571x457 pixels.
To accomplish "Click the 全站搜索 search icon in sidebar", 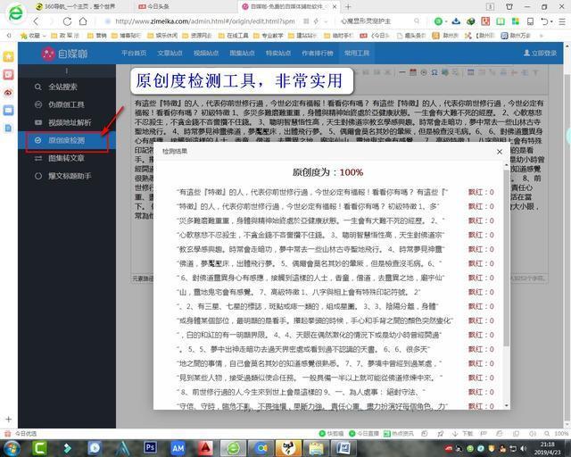I will click(37, 87).
